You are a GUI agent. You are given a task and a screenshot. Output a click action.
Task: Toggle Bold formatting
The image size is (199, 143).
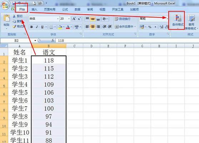pyautogui.click(x=31, y=27)
